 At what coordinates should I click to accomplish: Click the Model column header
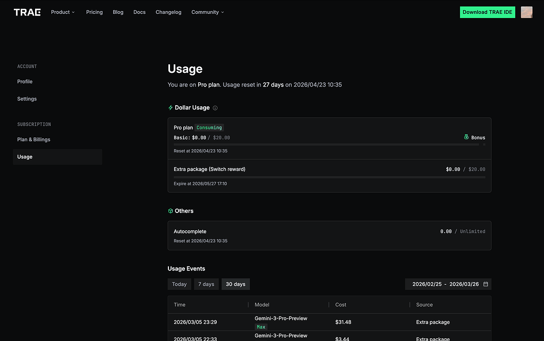[x=262, y=304]
